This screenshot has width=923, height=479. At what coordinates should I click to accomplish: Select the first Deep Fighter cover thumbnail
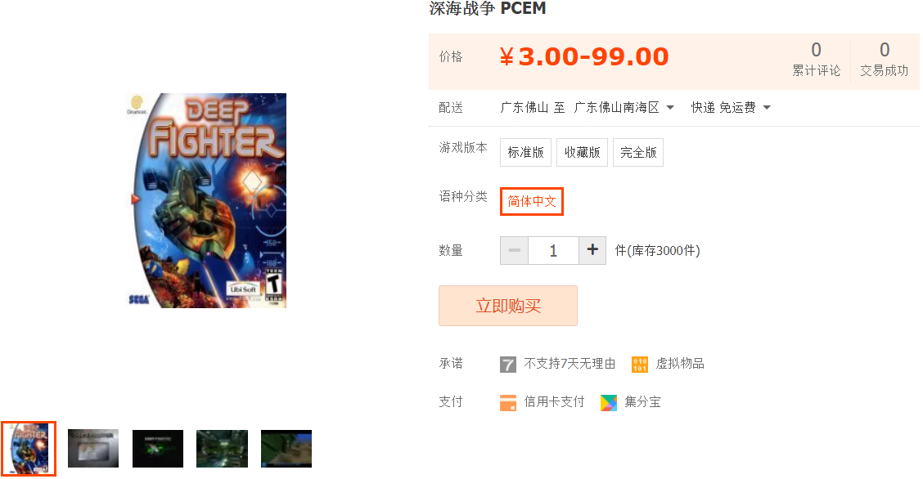tap(29, 449)
